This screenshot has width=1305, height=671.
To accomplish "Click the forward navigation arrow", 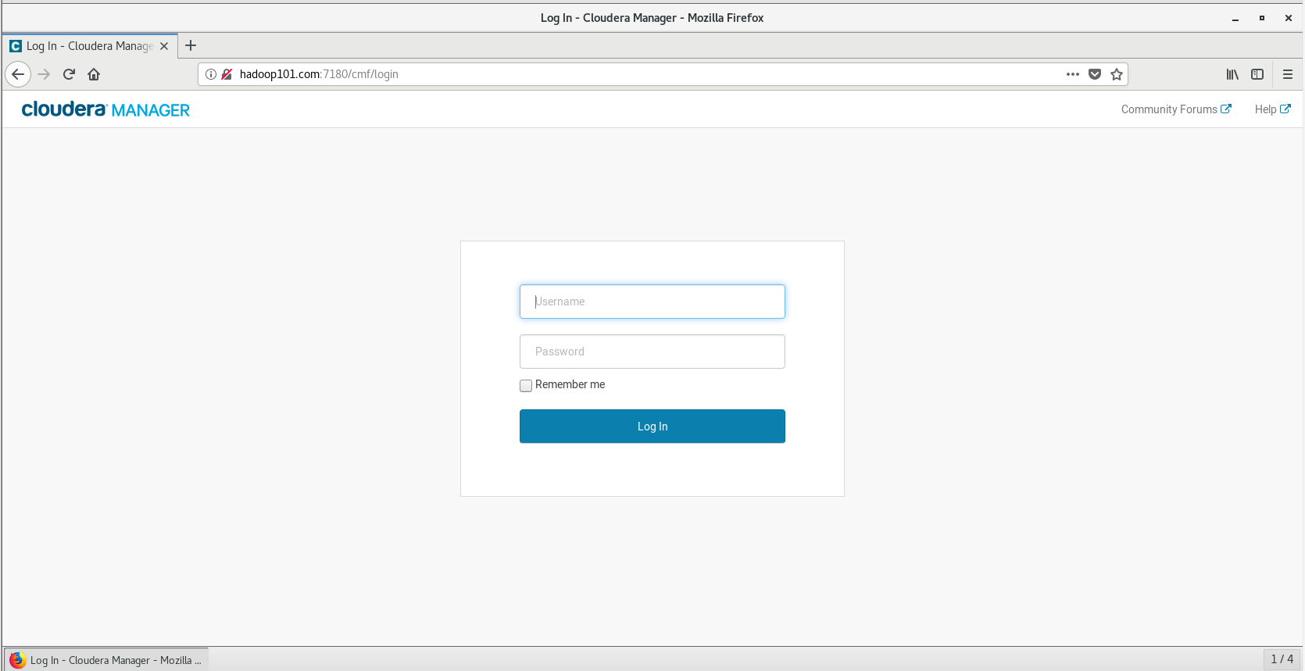I will (44, 74).
